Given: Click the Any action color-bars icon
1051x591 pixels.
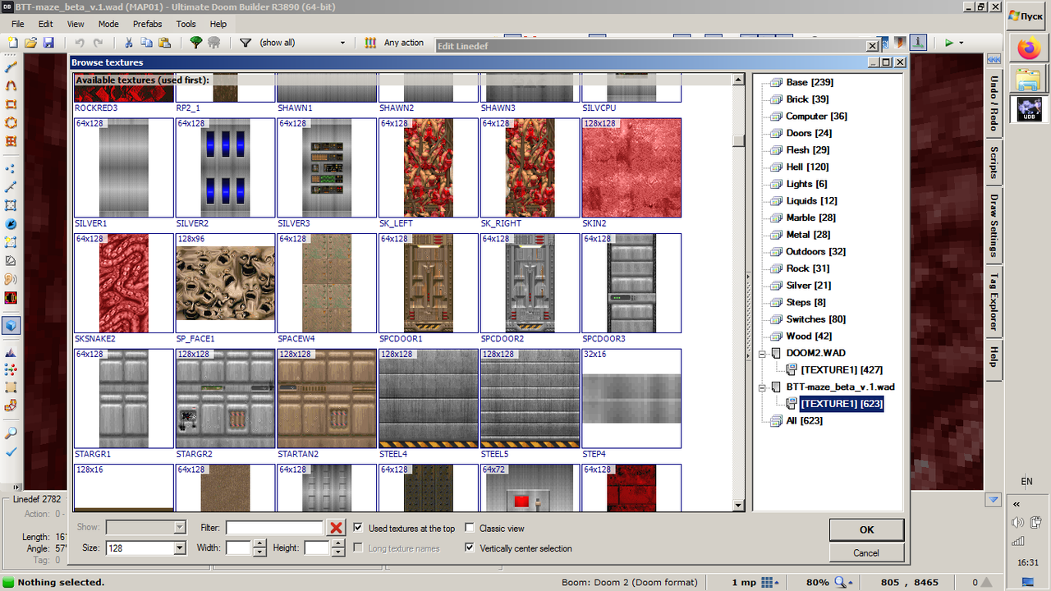Looking at the screenshot, I should 370,43.
